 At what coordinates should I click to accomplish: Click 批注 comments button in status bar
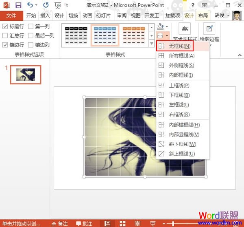84,224
